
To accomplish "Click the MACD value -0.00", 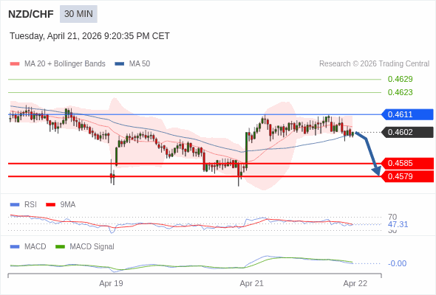I will tap(397, 263).
